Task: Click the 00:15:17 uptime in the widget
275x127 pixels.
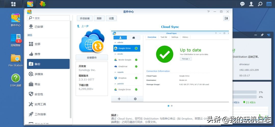Action: coord(244,76)
